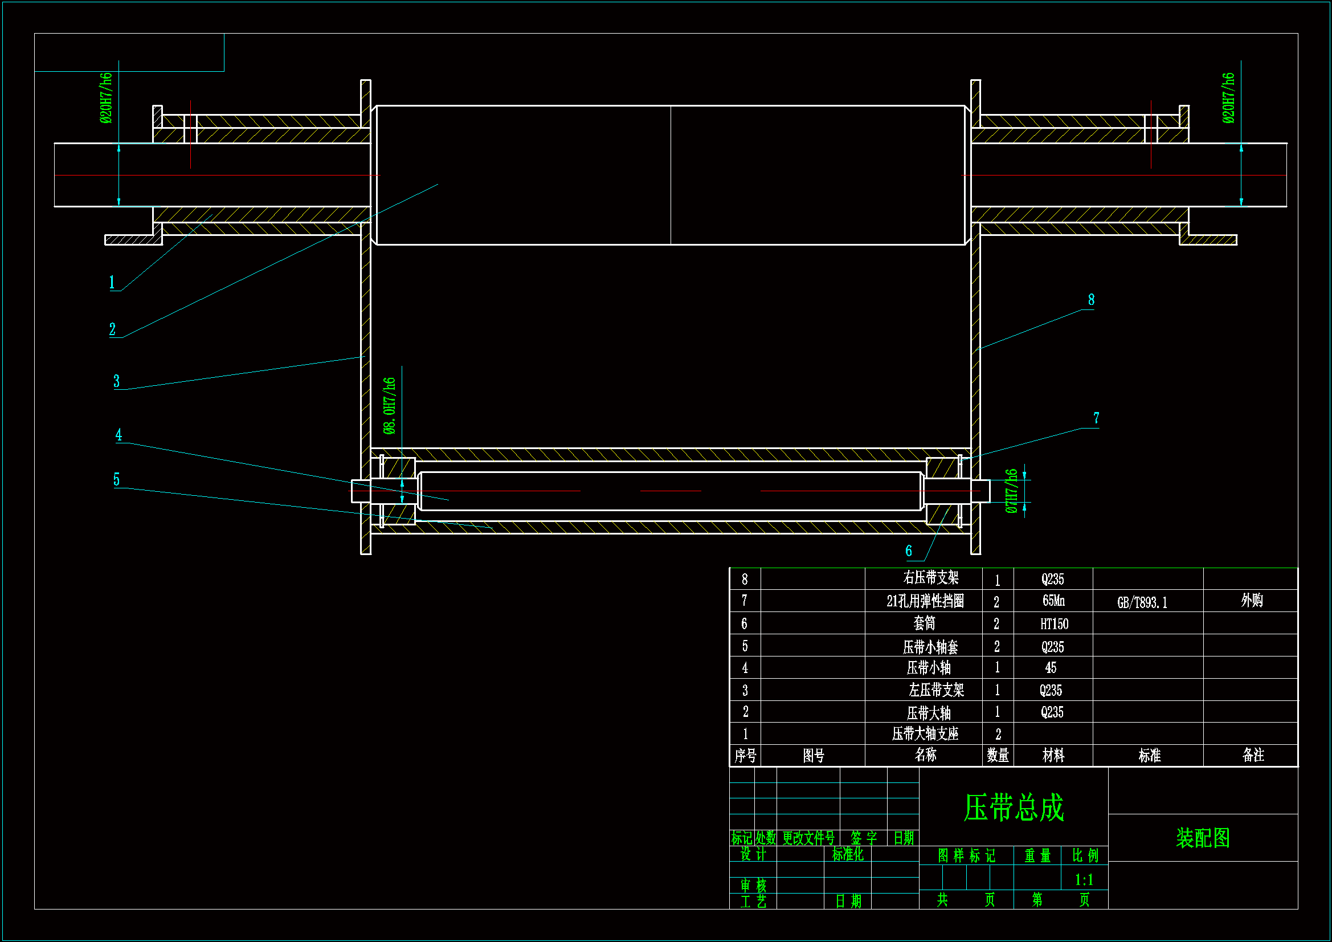The height and width of the screenshot is (942, 1332).
Task: Click the 1:1 scale value
Action: click(1084, 880)
